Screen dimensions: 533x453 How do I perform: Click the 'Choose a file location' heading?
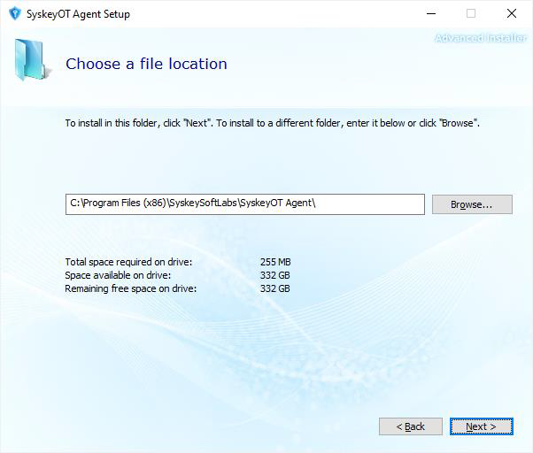coord(146,64)
